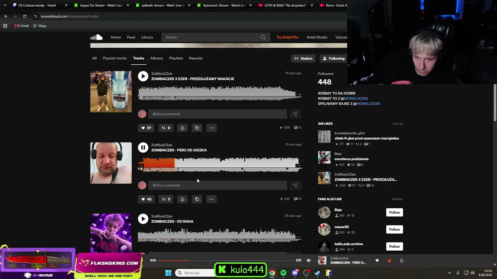497x279 pixels.
Task: Mute the player volume
Action: point(309,260)
